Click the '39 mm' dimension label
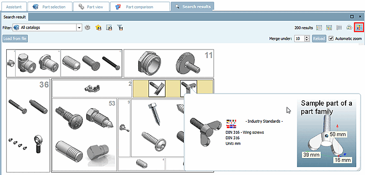Image resolution: width=365 pixels, height=175 pixels. 311,155
